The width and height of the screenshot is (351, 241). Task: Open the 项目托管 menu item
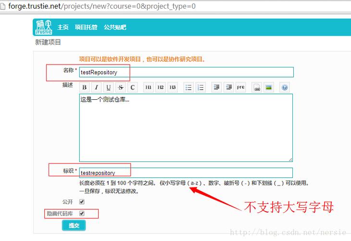tap(86, 27)
